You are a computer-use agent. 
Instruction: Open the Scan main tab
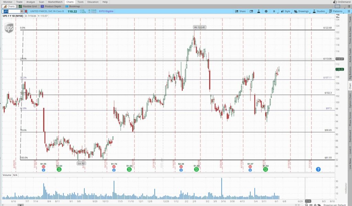(x=42, y=2)
